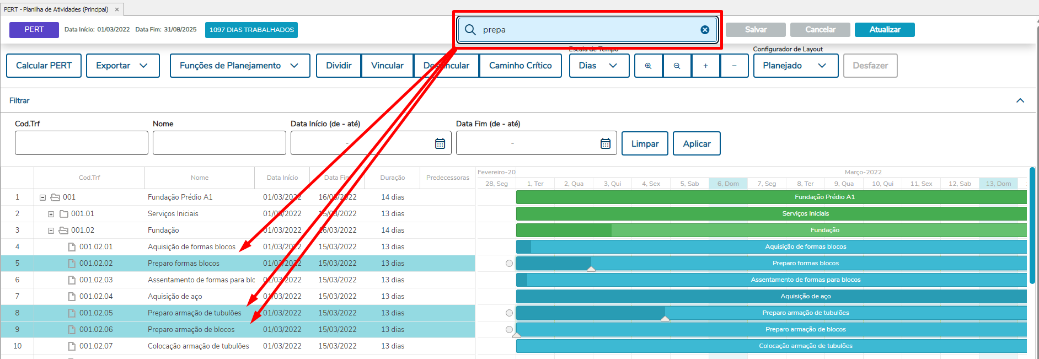The height and width of the screenshot is (359, 1039).
Task: Click the Filtrar section title
Action: pyautogui.click(x=19, y=100)
